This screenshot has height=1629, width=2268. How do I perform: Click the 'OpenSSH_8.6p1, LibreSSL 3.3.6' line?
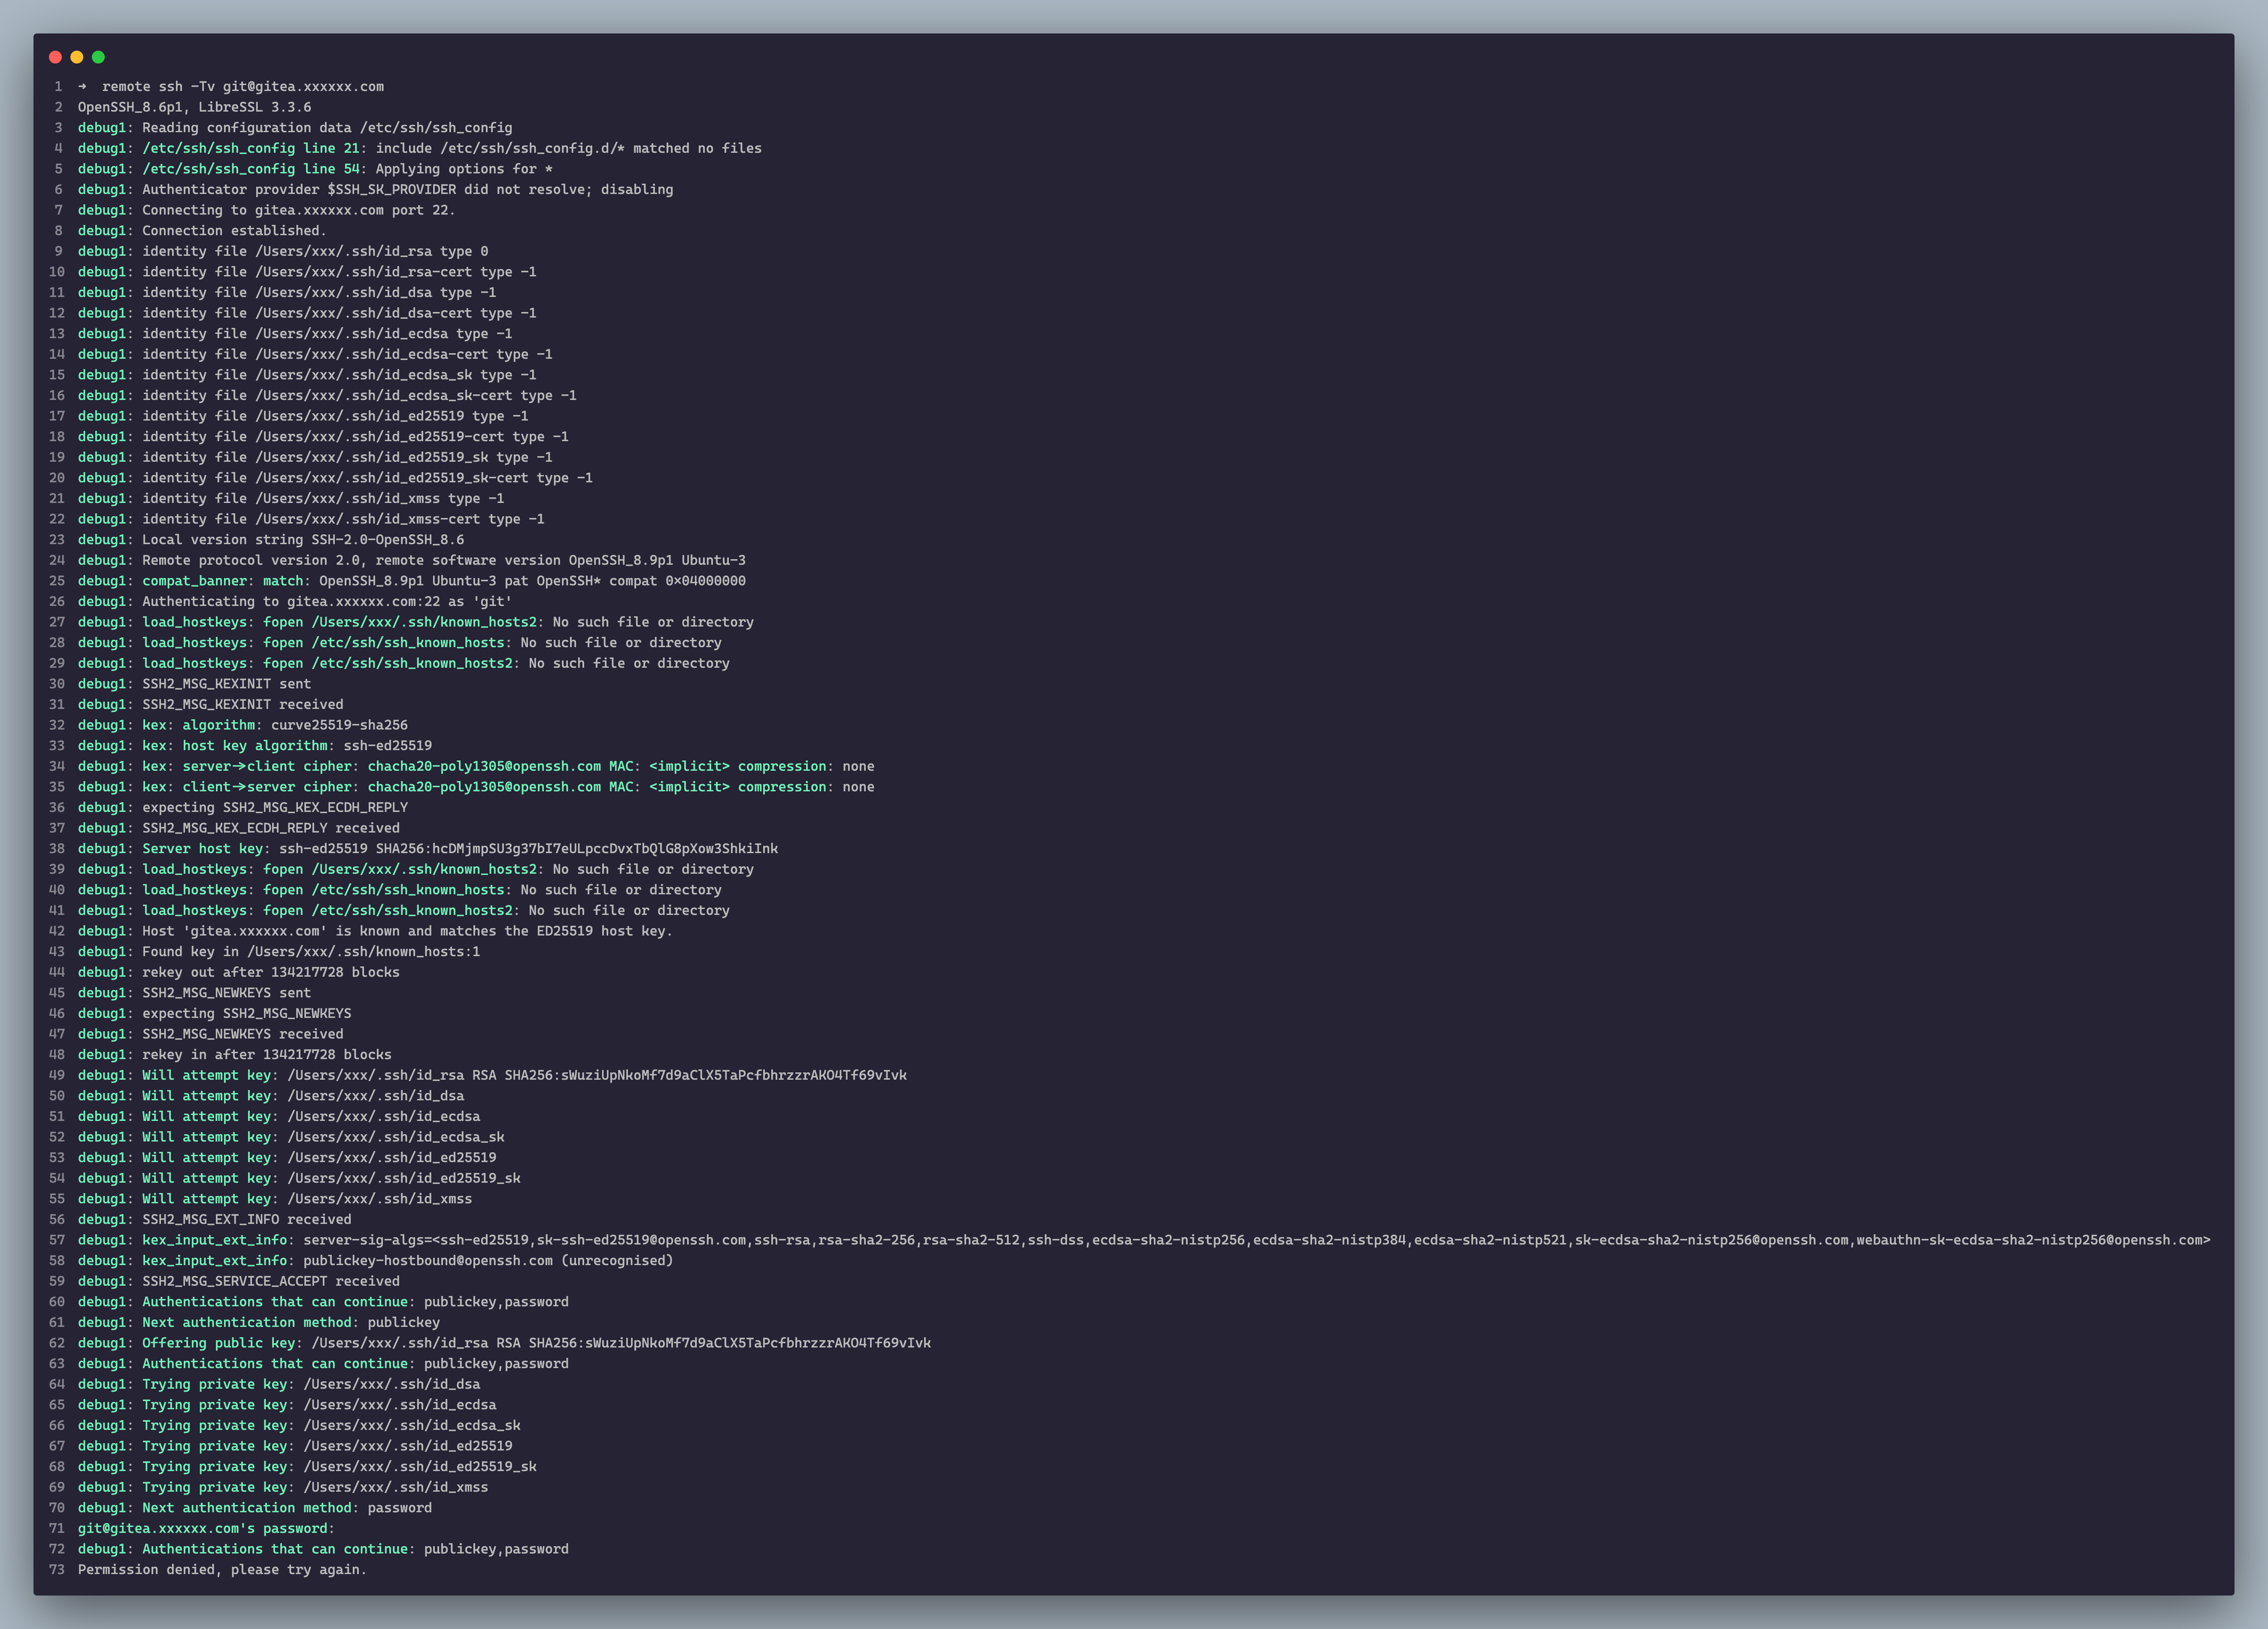195,107
